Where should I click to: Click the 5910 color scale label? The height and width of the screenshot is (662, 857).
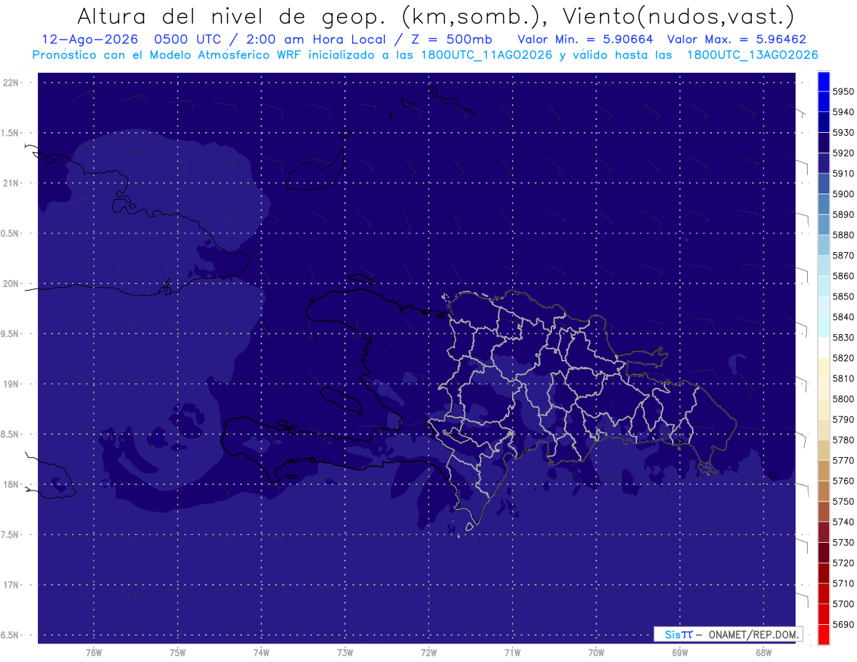843,174
